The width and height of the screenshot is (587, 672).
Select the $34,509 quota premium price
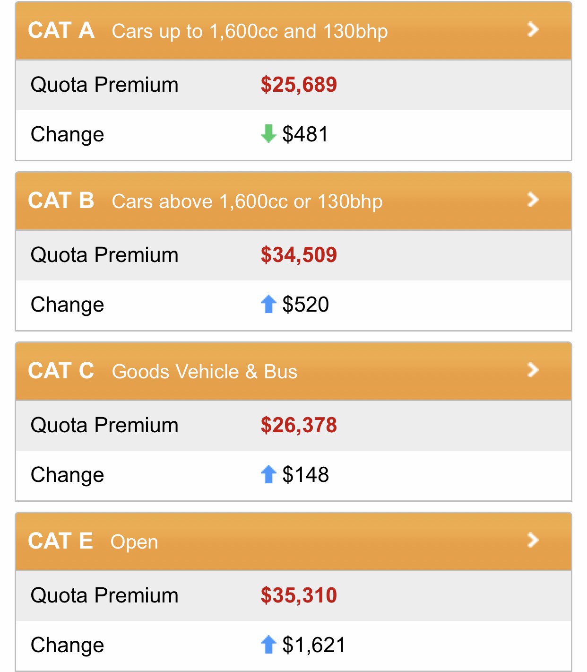tap(299, 255)
